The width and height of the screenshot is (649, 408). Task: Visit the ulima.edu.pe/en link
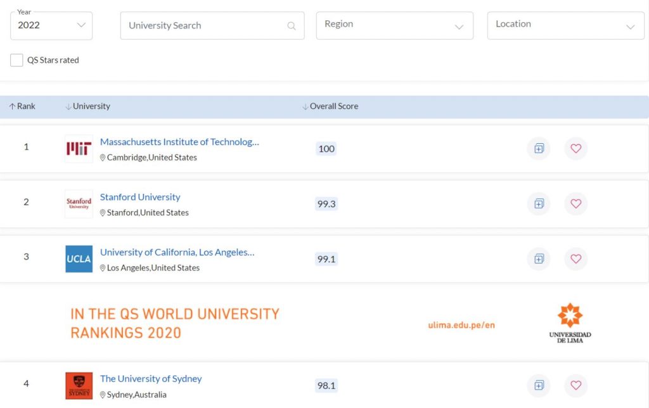[461, 325]
